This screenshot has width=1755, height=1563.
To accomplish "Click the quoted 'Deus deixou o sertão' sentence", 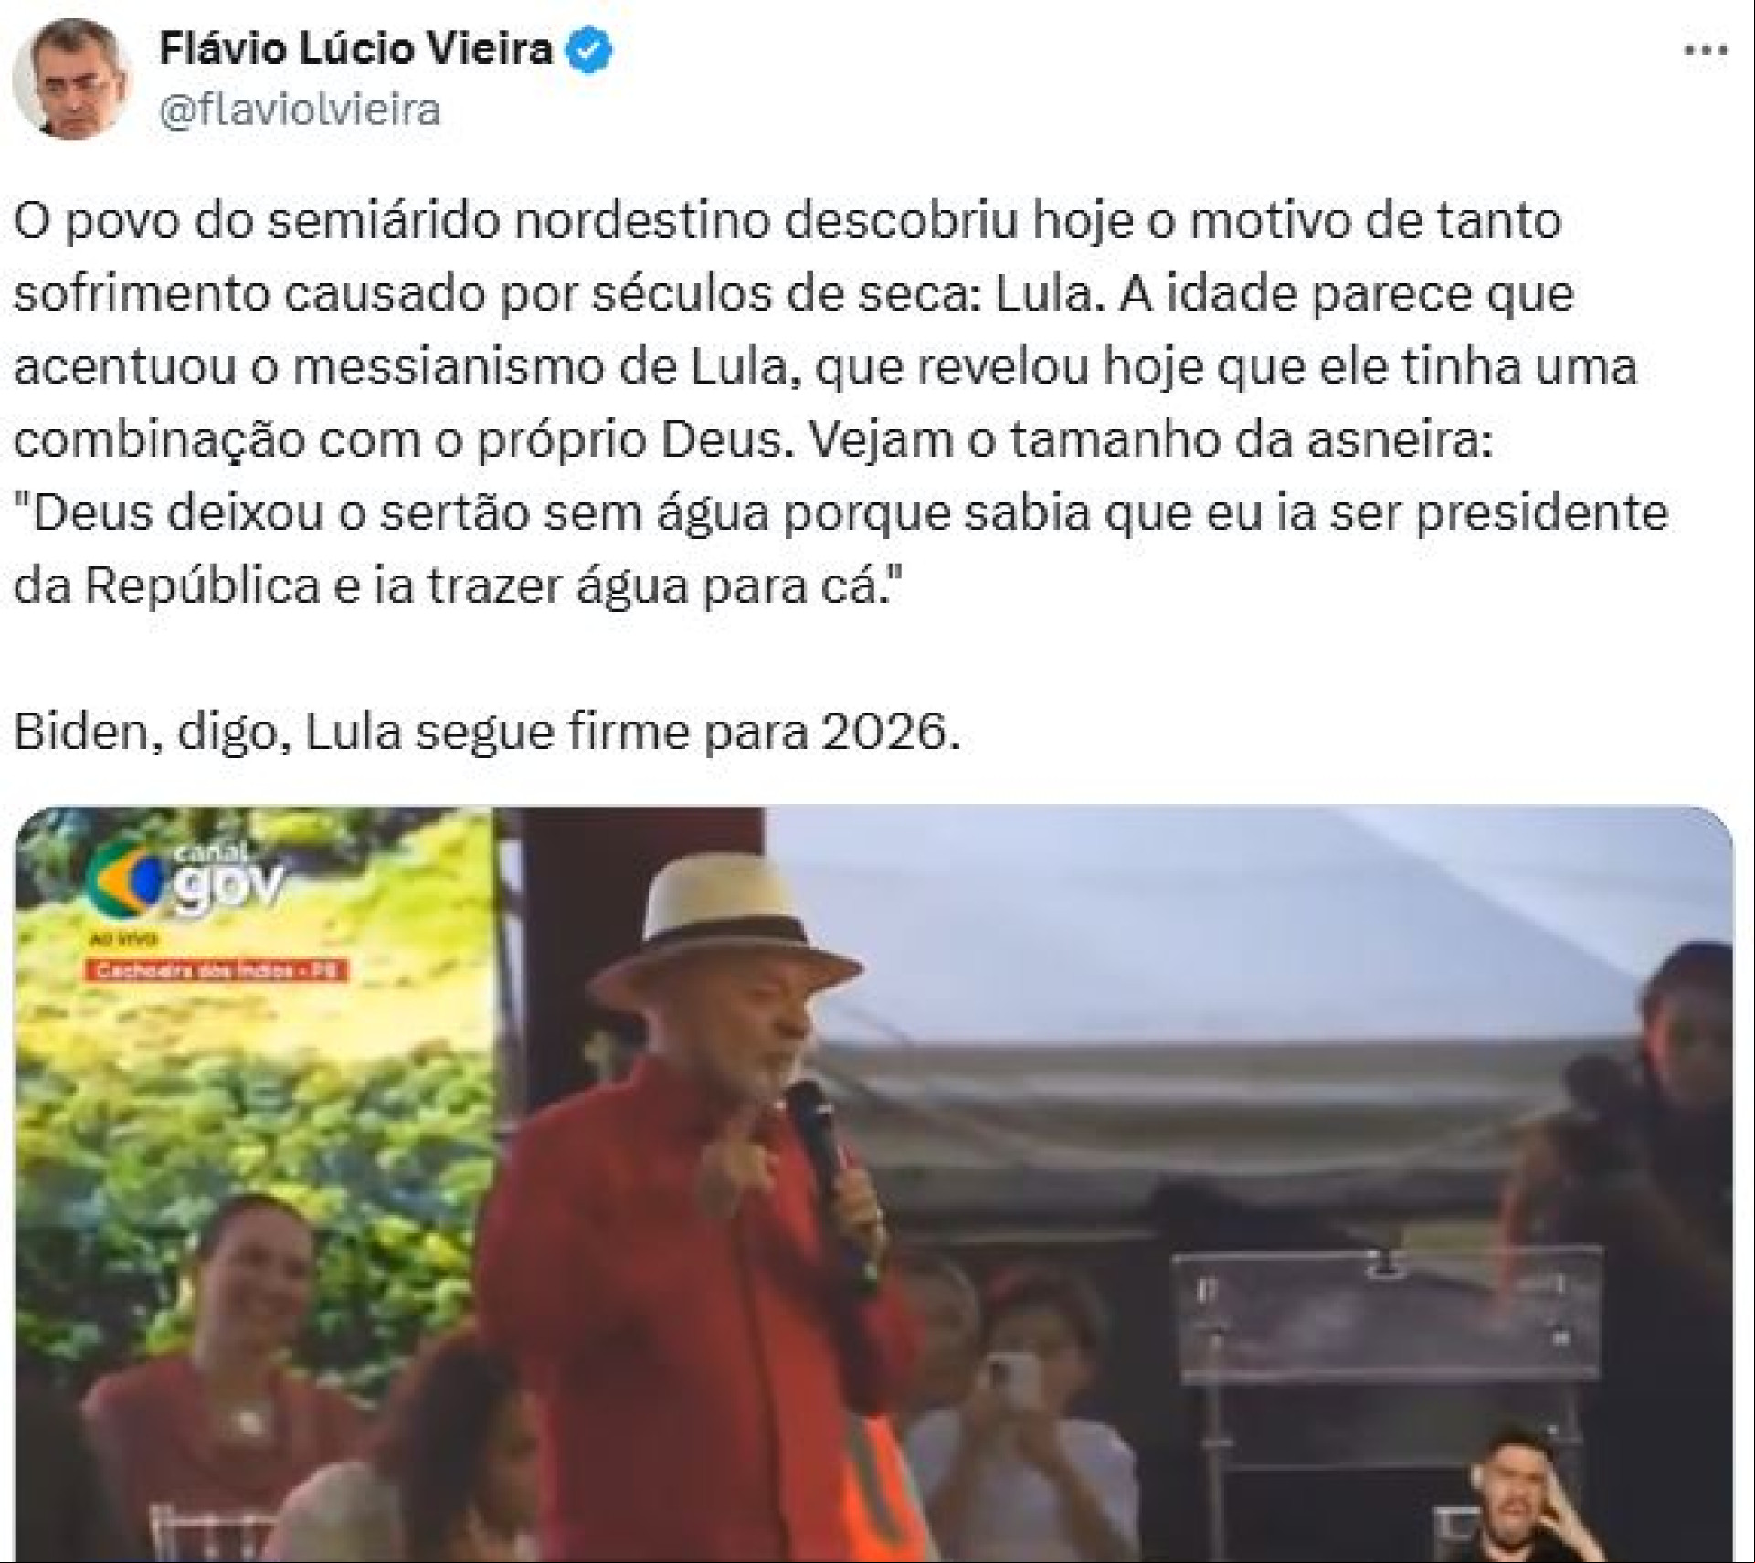I will [x=840, y=549].
